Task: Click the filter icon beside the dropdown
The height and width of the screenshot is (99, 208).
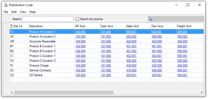Action: (150, 19)
